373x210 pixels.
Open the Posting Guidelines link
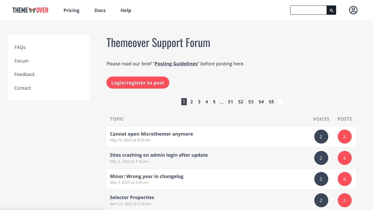pyautogui.click(x=176, y=64)
